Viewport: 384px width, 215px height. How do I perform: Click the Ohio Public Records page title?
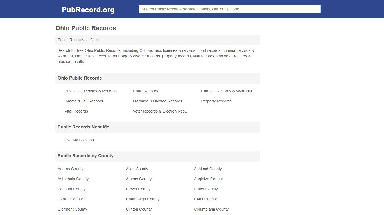click(x=86, y=28)
